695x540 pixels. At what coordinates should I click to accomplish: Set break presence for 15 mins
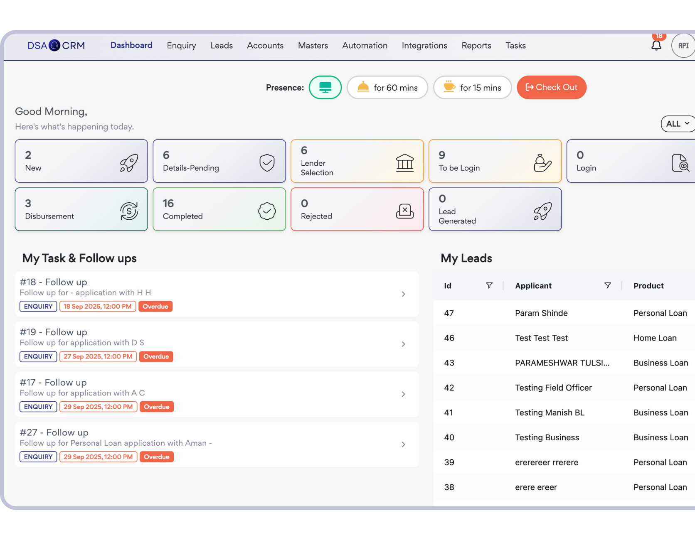coord(472,87)
